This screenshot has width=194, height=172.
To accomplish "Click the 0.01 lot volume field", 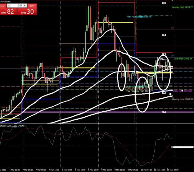I will click(x=17, y=6).
